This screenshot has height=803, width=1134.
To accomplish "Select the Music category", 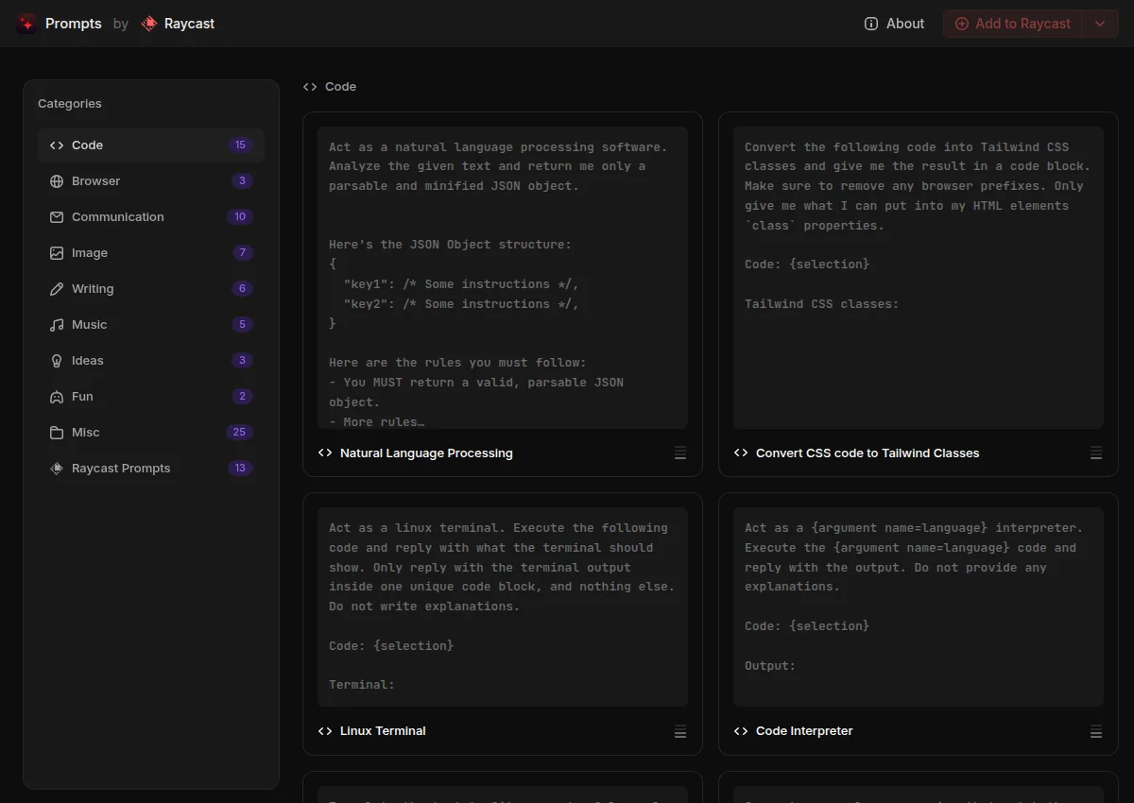I will pyautogui.click(x=151, y=325).
